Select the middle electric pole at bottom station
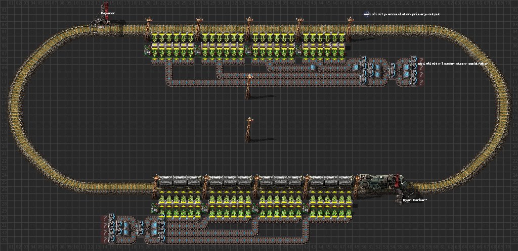This screenshot has height=251, width=518. [x=256, y=187]
